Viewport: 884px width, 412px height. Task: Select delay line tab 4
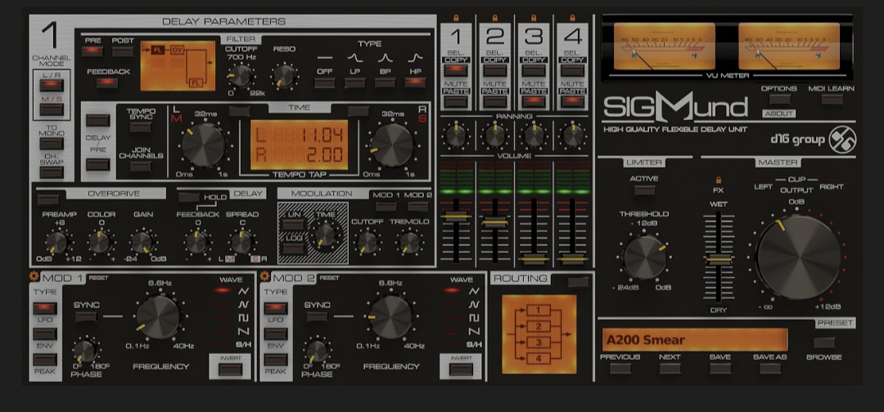pyautogui.click(x=572, y=37)
